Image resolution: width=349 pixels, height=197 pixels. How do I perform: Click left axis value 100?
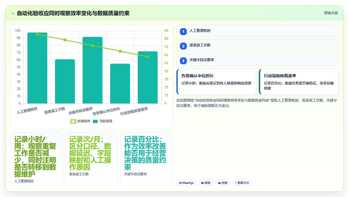pyautogui.click(x=18, y=31)
